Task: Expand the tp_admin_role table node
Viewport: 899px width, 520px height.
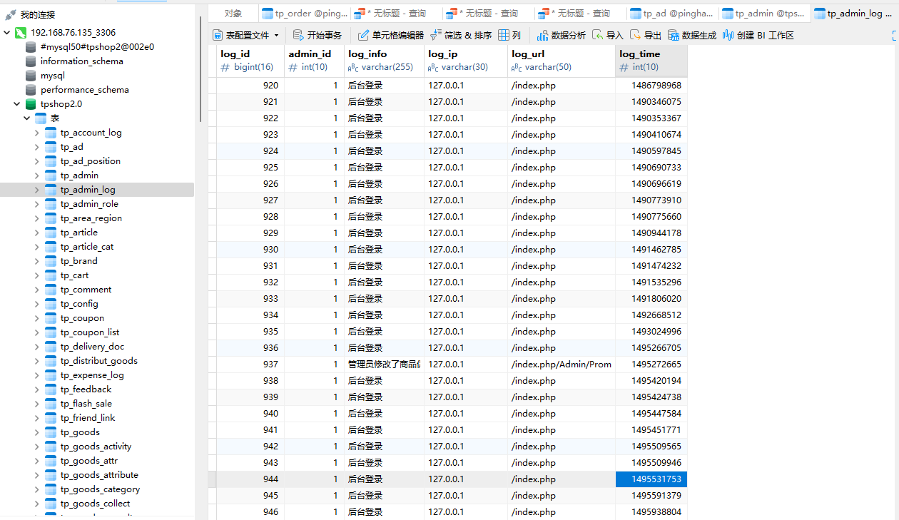Action: pos(36,204)
